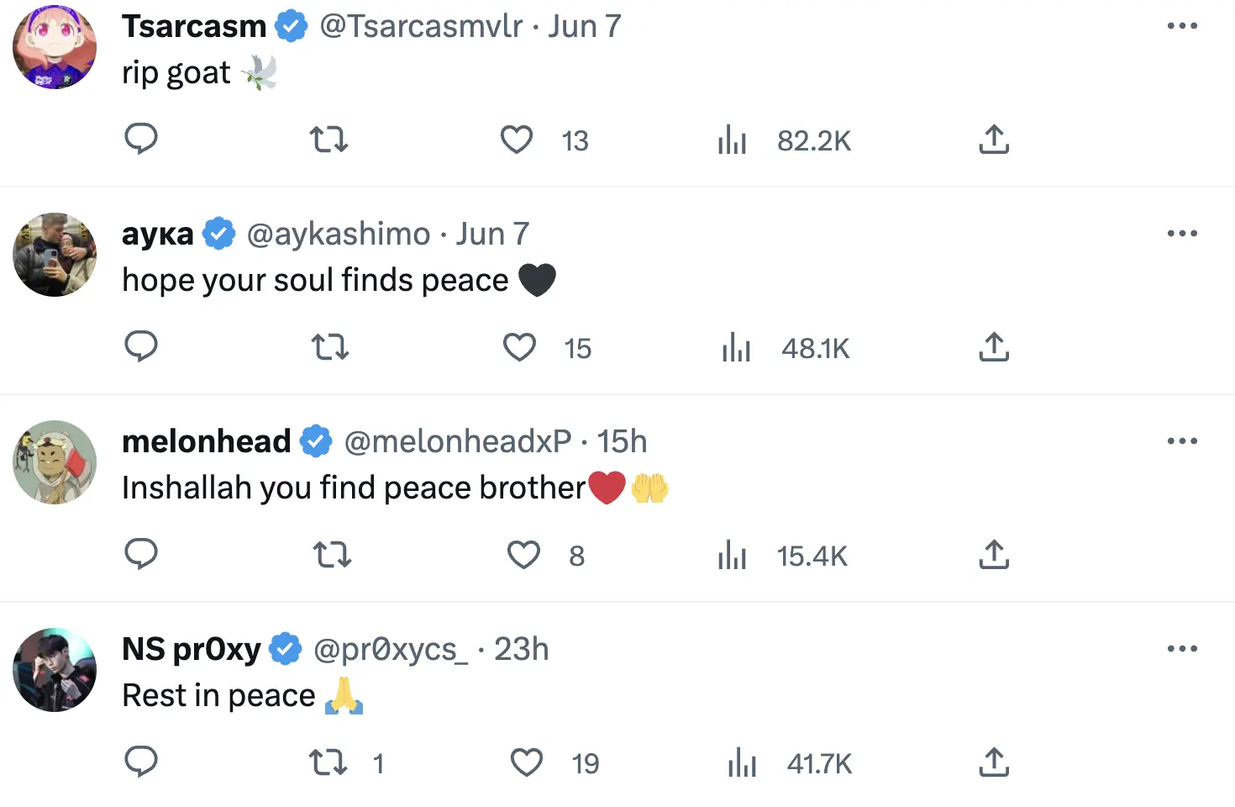Open the @Tsarcasmvlr profile handle
Screen dimensions: 1235x807
point(421,26)
